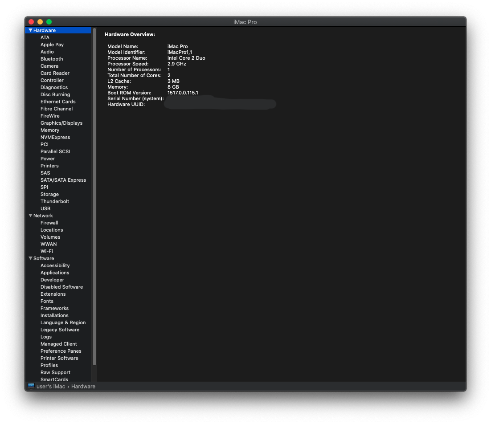Screen dimensions: 491x424
Task: Open Fibre Channel section
Action: point(57,109)
